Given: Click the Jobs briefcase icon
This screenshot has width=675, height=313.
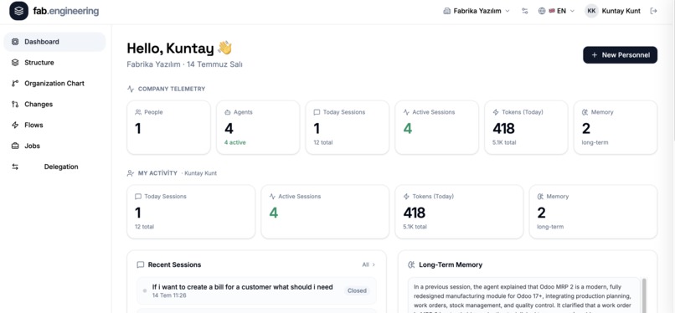Looking at the screenshot, I should 15,146.
